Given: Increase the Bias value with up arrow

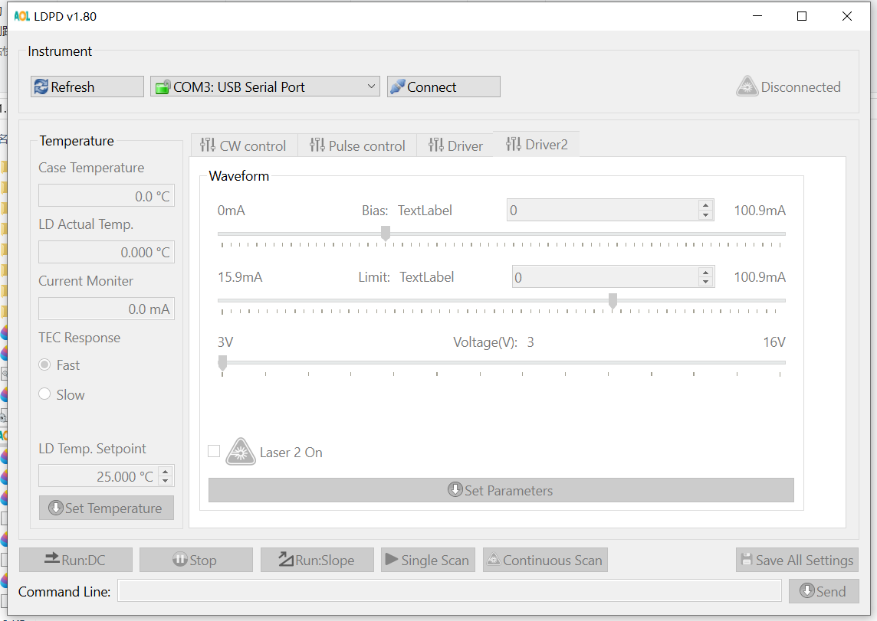Looking at the screenshot, I should [705, 205].
